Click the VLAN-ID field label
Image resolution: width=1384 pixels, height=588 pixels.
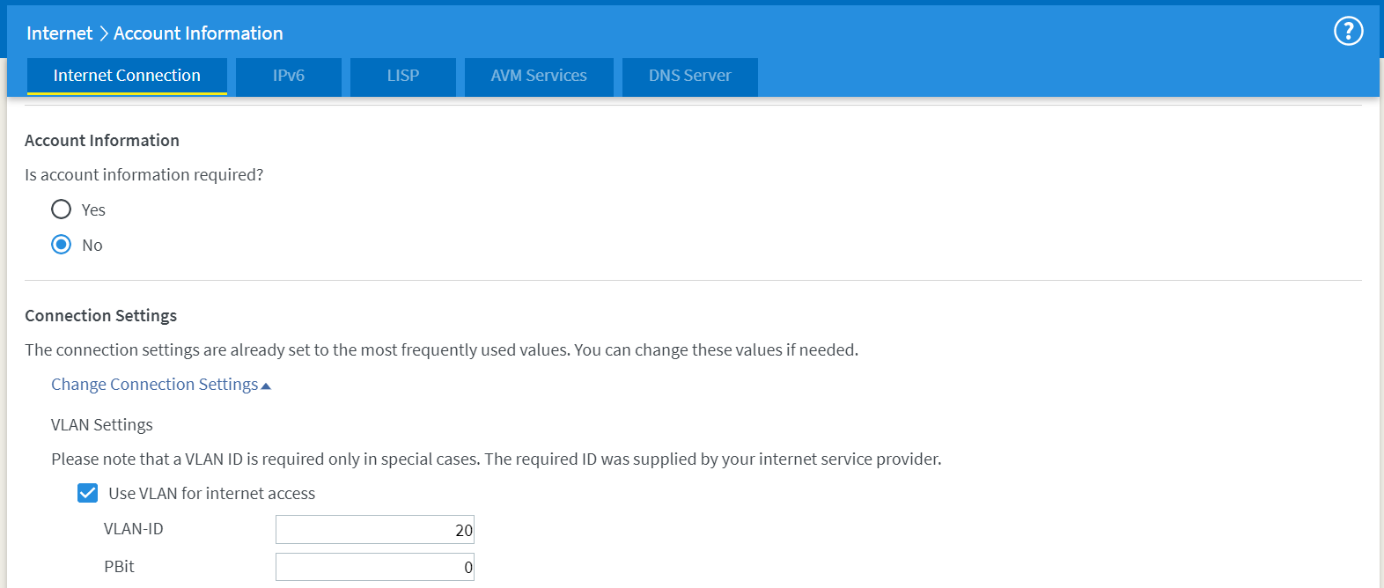134,529
